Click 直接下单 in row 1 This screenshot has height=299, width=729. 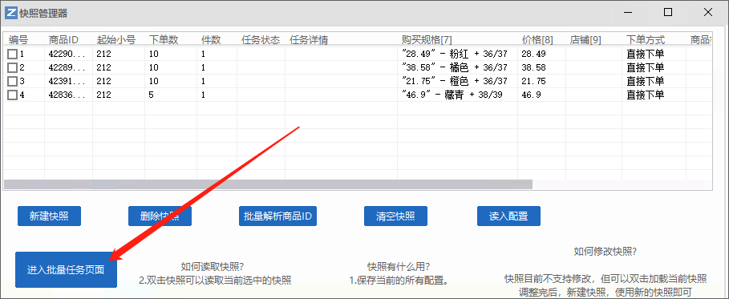point(646,54)
